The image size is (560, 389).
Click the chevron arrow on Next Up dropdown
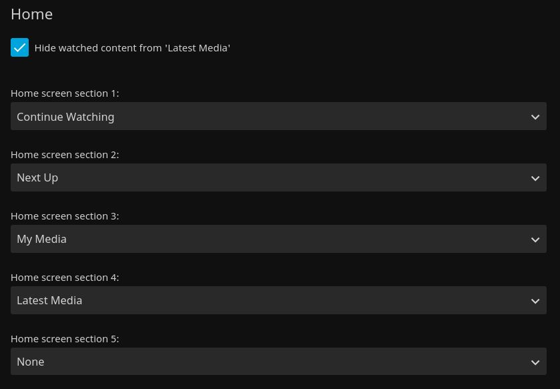[535, 178]
